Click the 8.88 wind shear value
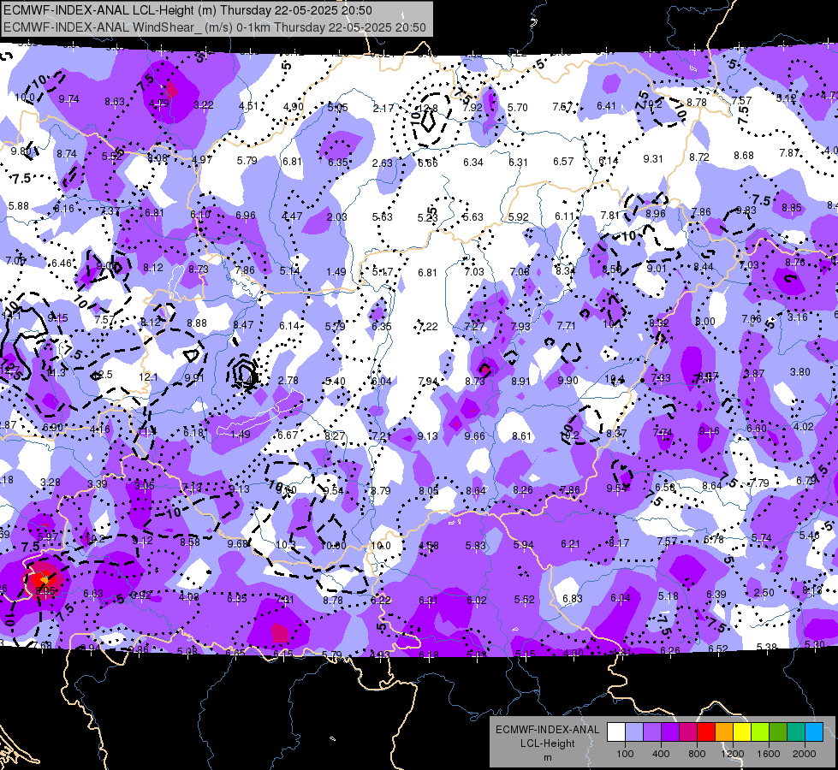The width and height of the screenshot is (838, 770). pos(197,323)
